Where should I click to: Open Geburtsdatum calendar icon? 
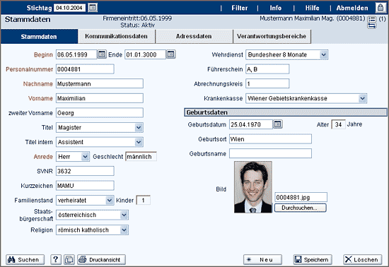click(x=278, y=124)
